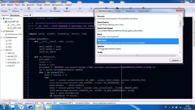The height and width of the screenshot is (110, 195).
Task: Click the Закрыть close-file toolbar icon
Action: [67, 9]
